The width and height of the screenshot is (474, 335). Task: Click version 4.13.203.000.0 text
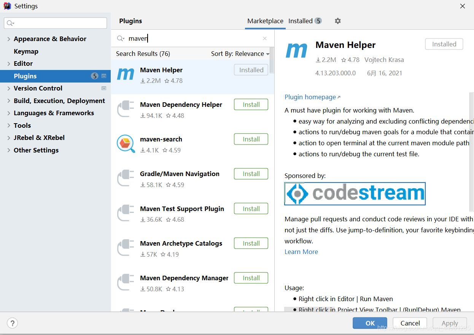tap(336, 73)
